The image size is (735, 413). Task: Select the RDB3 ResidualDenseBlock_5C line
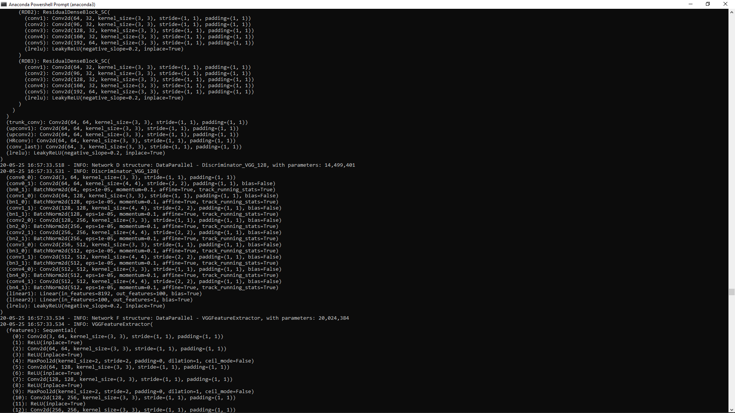point(65,61)
